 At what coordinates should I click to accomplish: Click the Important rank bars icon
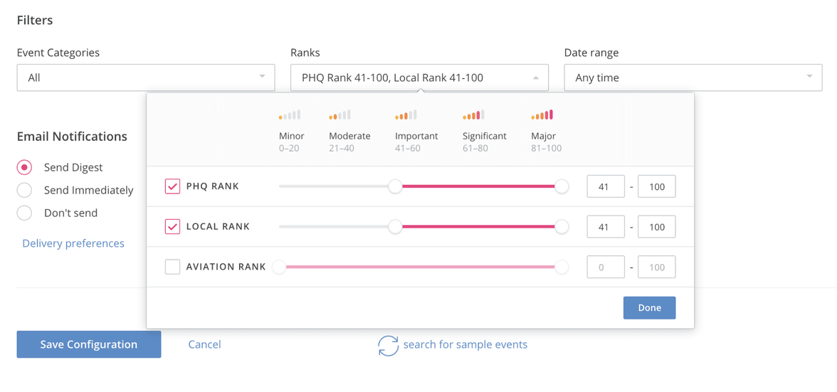tap(406, 115)
